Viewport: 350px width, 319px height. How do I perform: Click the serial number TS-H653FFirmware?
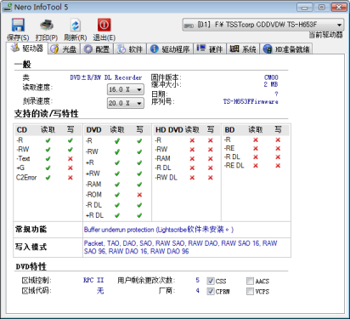click(251, 101)
